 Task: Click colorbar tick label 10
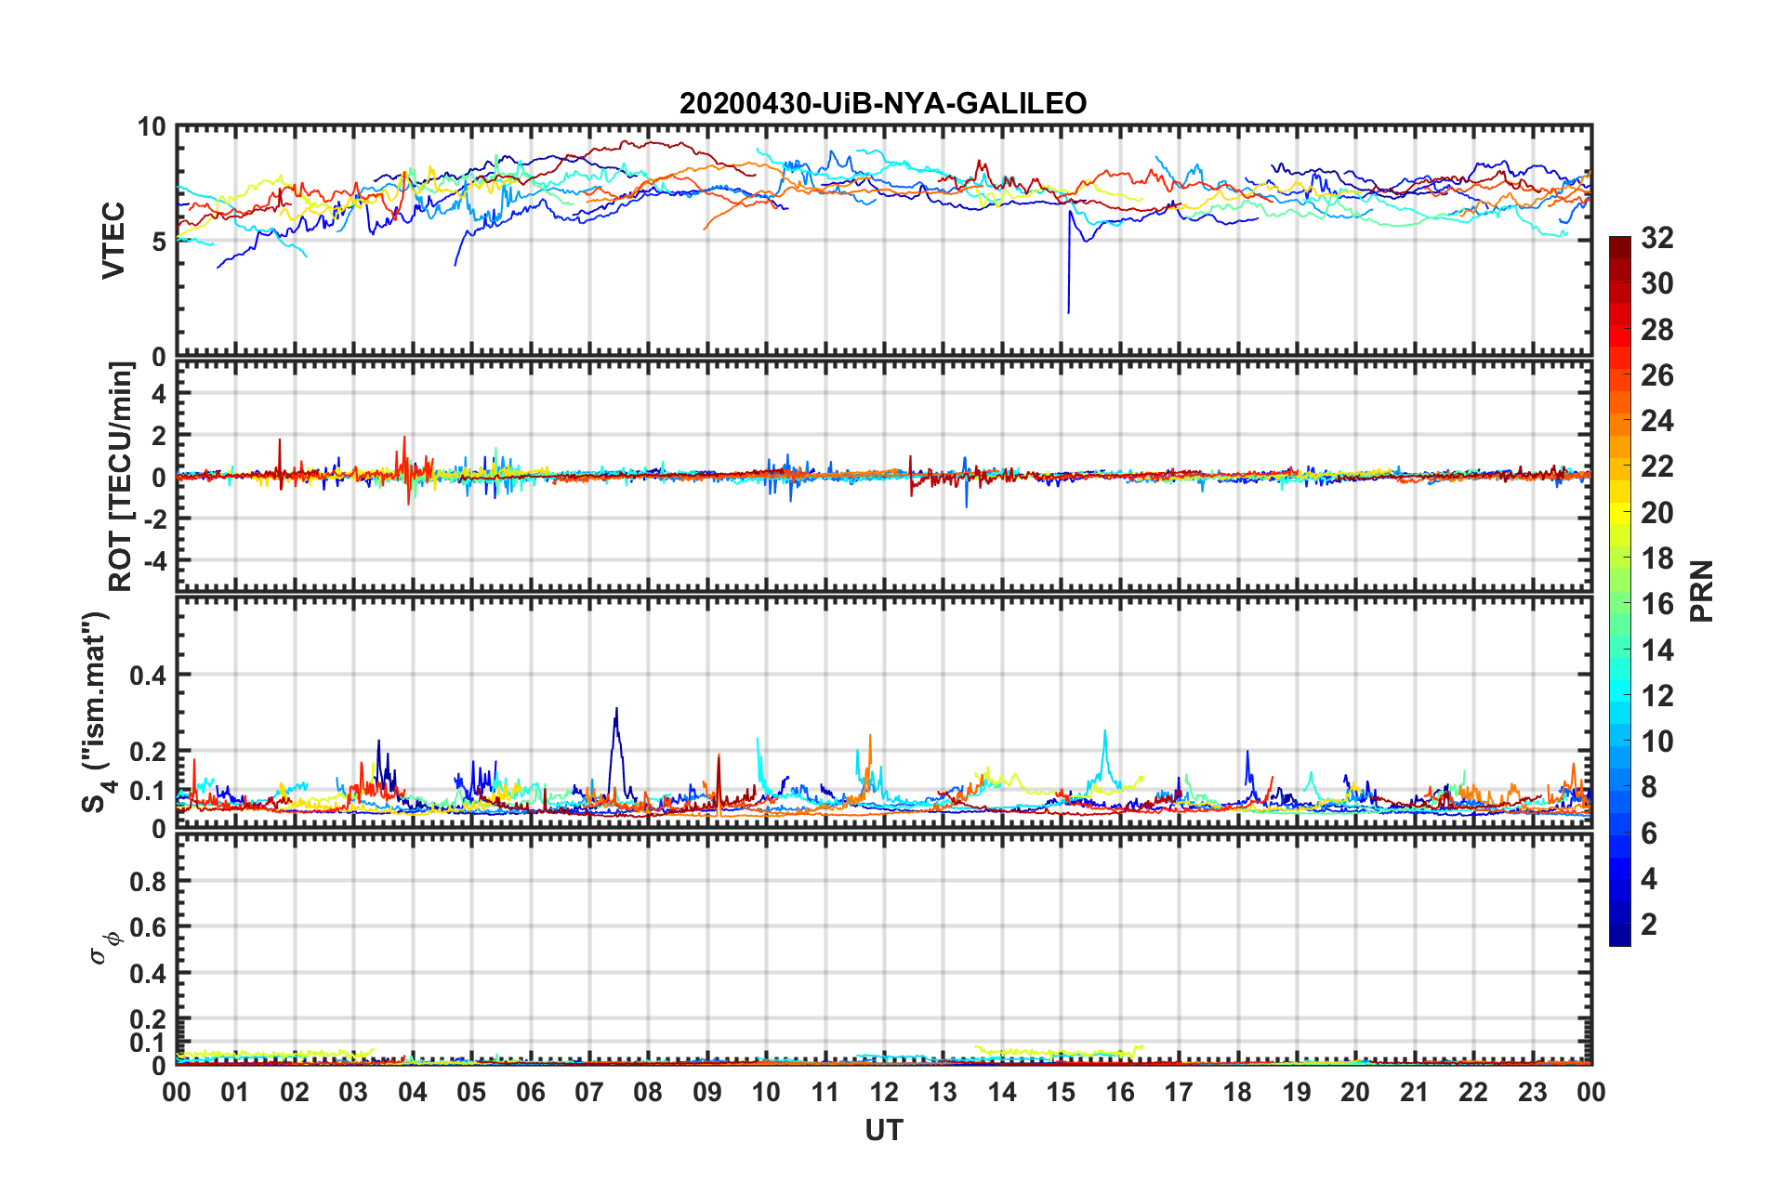point(1656,741)
